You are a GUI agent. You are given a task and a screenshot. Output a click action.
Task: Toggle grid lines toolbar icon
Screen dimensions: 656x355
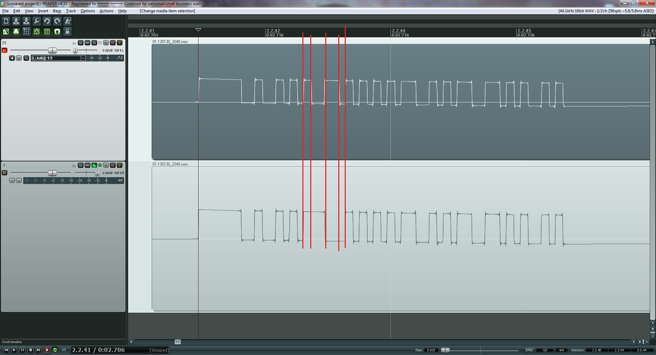point(47,32)
